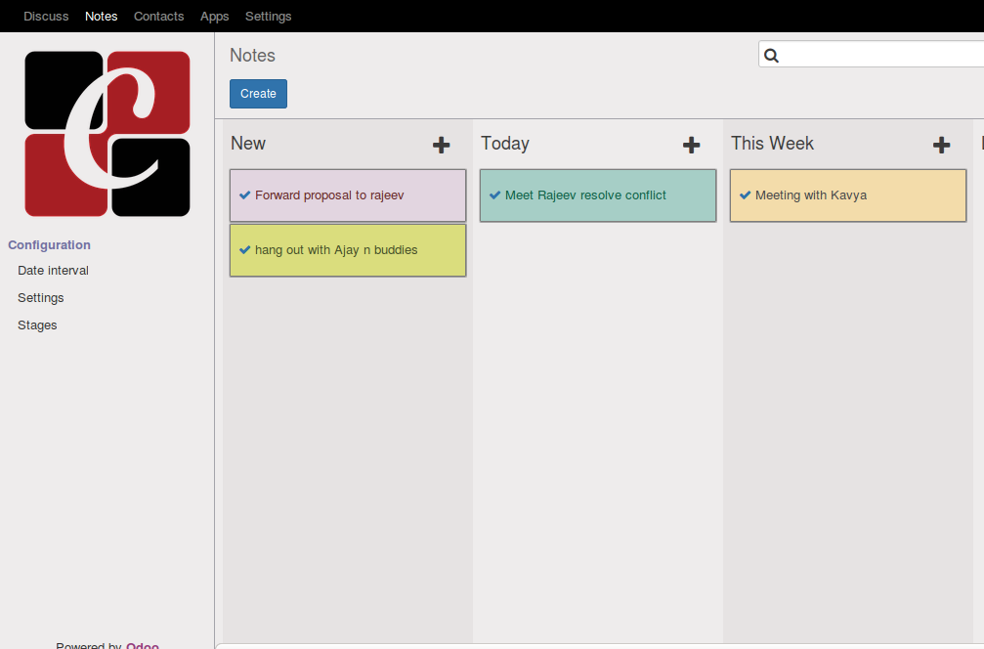Click the plus icon in the New column
This screenshot has height=649, width=984.
pos(442,145)
